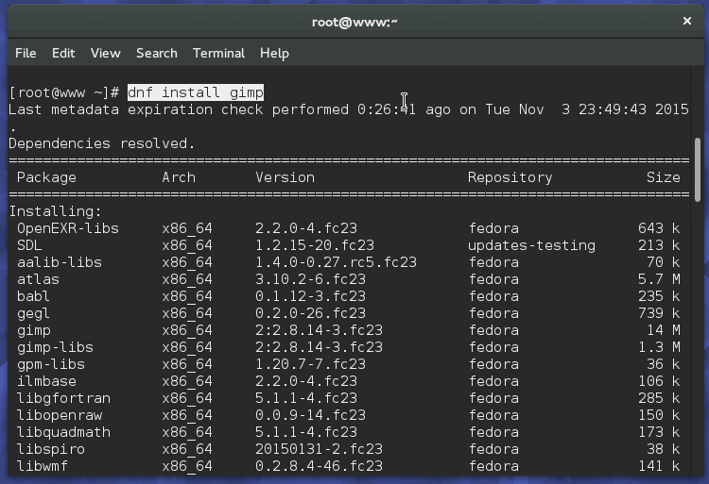Viewport: 709px width, 484px height.
Task: Click the terminal vertical scrollbar handle
Action: click(699, 168)
